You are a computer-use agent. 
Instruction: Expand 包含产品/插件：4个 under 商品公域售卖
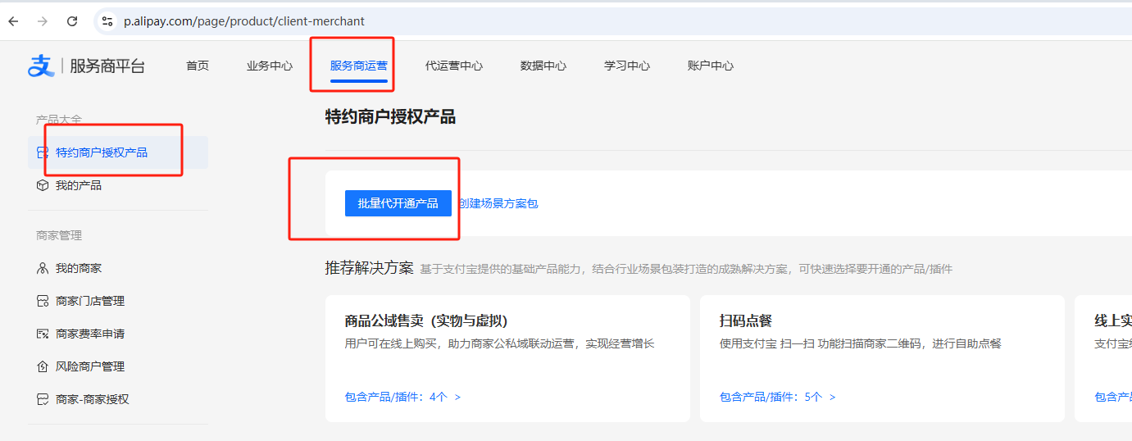[402, 397]
